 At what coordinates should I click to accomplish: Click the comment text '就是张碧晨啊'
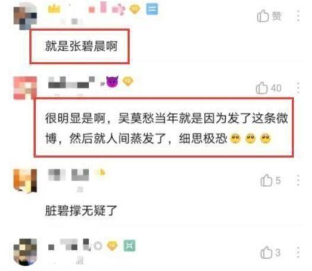[81, 46]
